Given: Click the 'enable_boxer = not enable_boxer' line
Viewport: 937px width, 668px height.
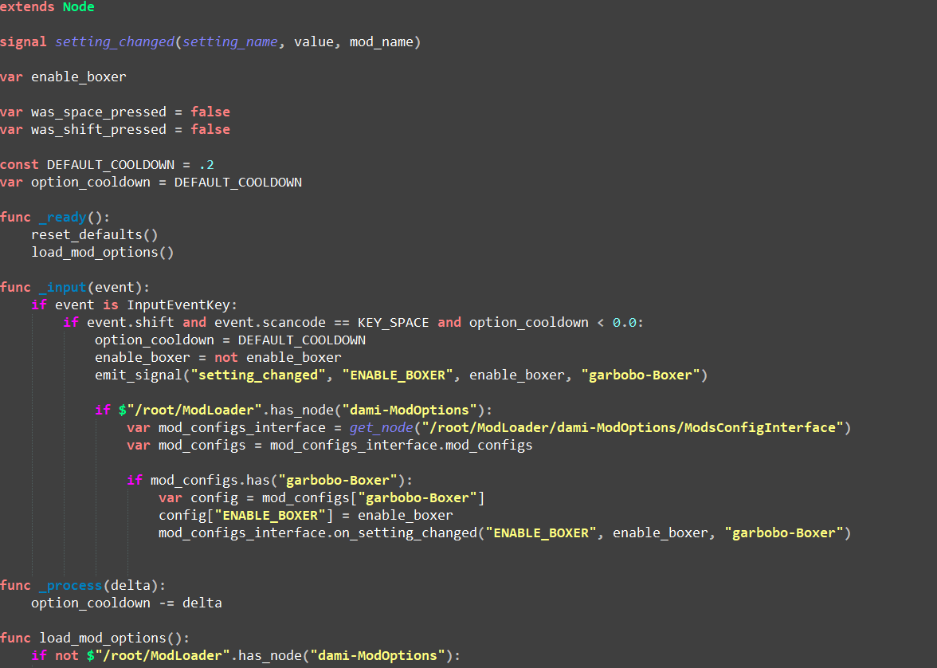Looking at the screenshot, I should [218, 358].
